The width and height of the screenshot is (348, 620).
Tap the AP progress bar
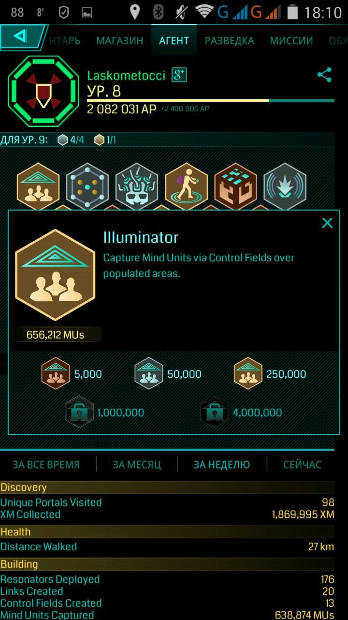(x=211, y=101)
